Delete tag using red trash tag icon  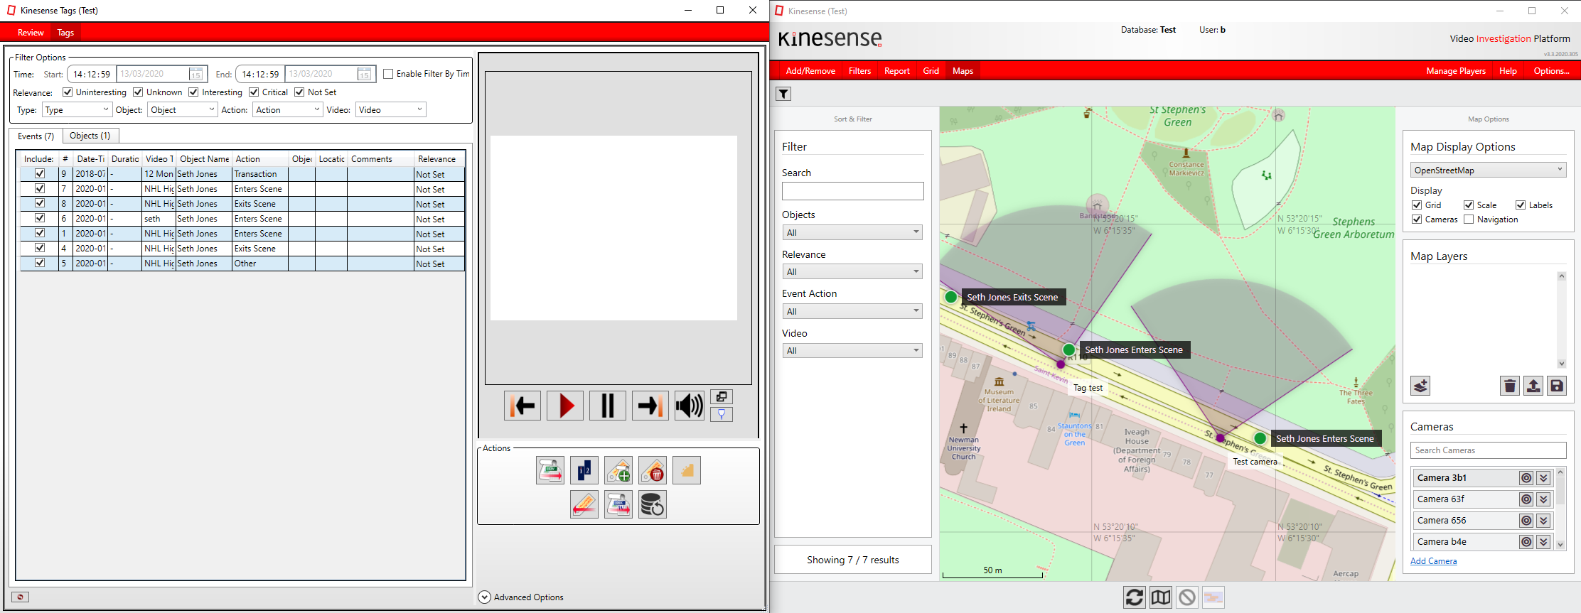click(653, 470)
